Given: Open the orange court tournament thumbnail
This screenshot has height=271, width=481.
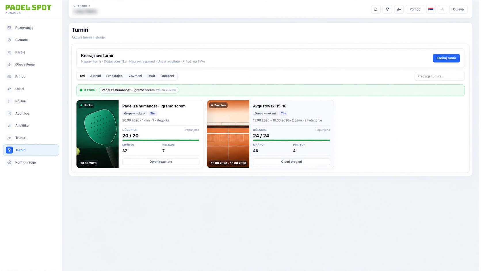Looking at the screenshot, I should (228, 134).
